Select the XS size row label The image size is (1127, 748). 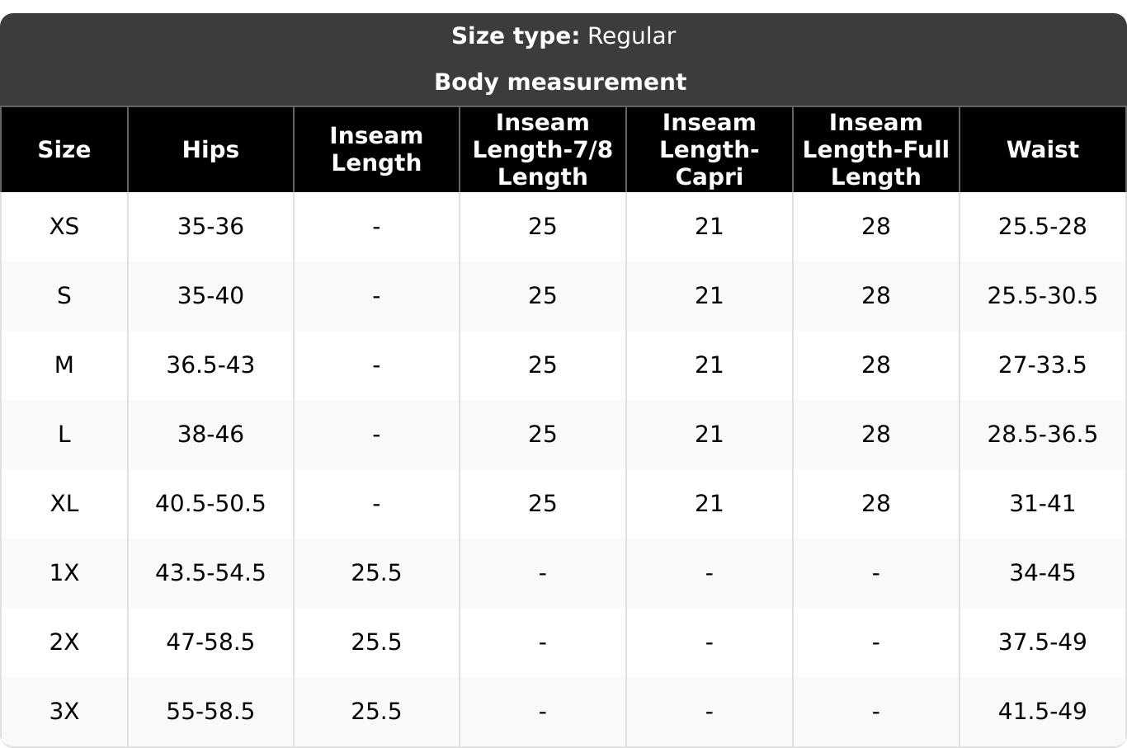[64, 226]
